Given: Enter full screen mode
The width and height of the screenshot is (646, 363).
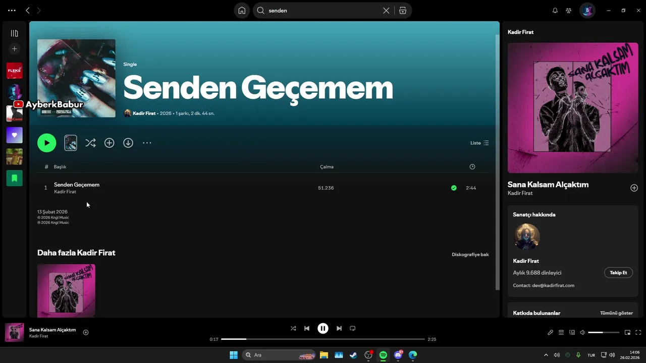Looking at the screenshot, I should (638, 332).
